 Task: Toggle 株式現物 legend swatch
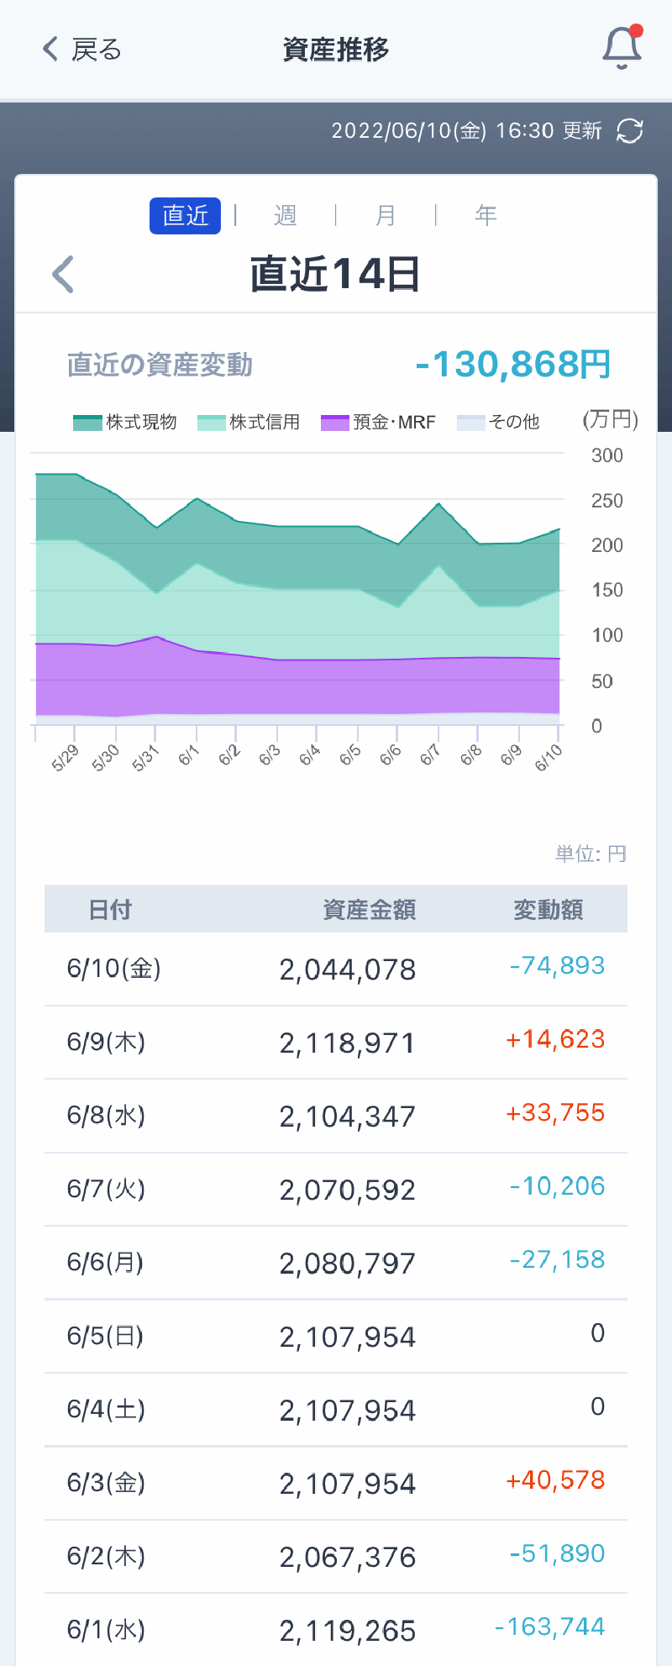point(87,422)
